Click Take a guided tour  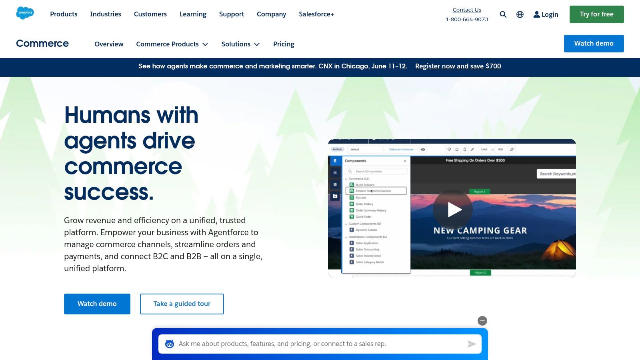click(182, 304)
